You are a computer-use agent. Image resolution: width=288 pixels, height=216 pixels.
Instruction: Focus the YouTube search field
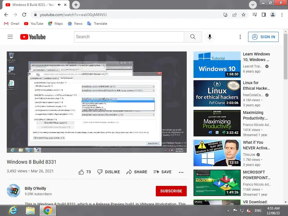129,37
